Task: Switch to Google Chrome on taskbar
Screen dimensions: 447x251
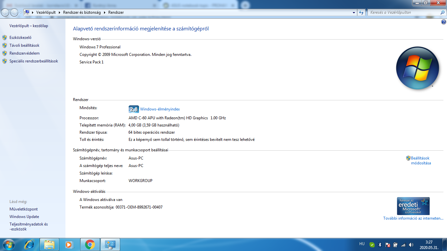Action: (x=90, y=244)
